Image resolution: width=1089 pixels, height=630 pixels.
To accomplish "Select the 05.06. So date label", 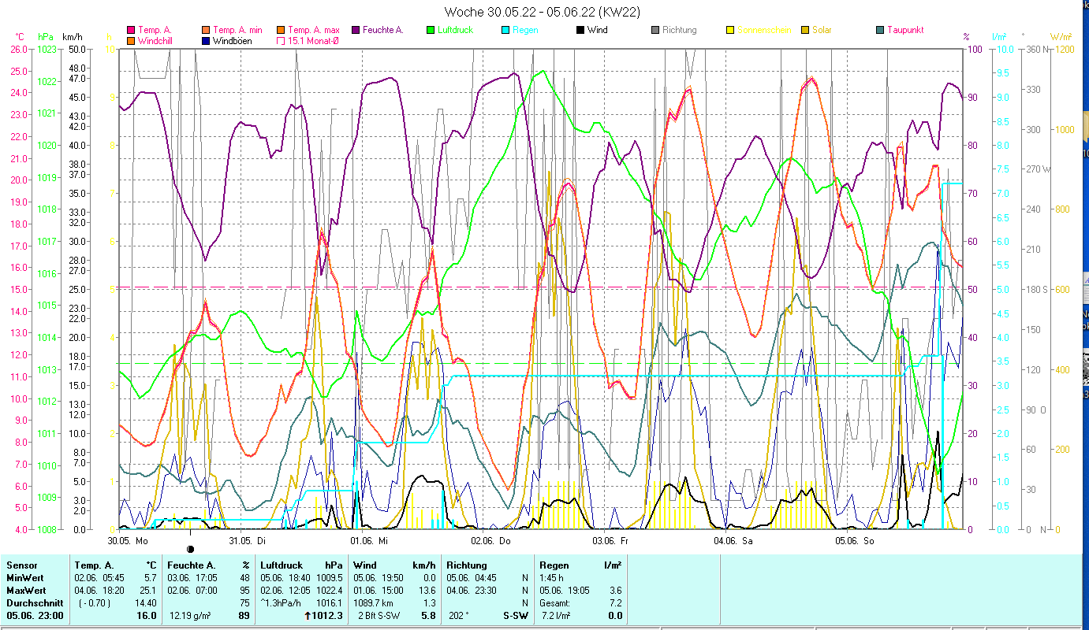I will 855,541.
